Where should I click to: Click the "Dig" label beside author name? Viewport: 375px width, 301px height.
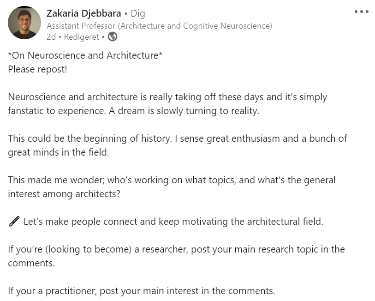(137, 13)
